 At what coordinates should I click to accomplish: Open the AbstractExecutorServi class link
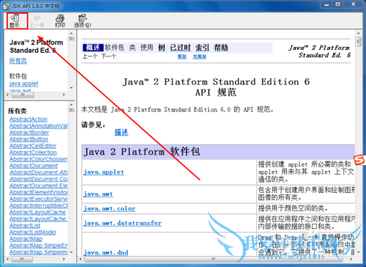pyautogui.click(x=38, y=199)
